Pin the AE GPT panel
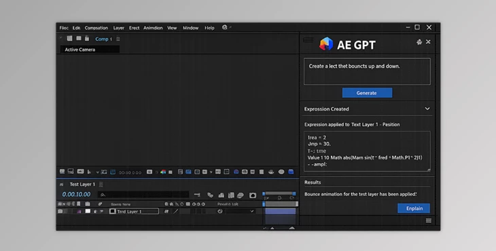 [419, 42]
